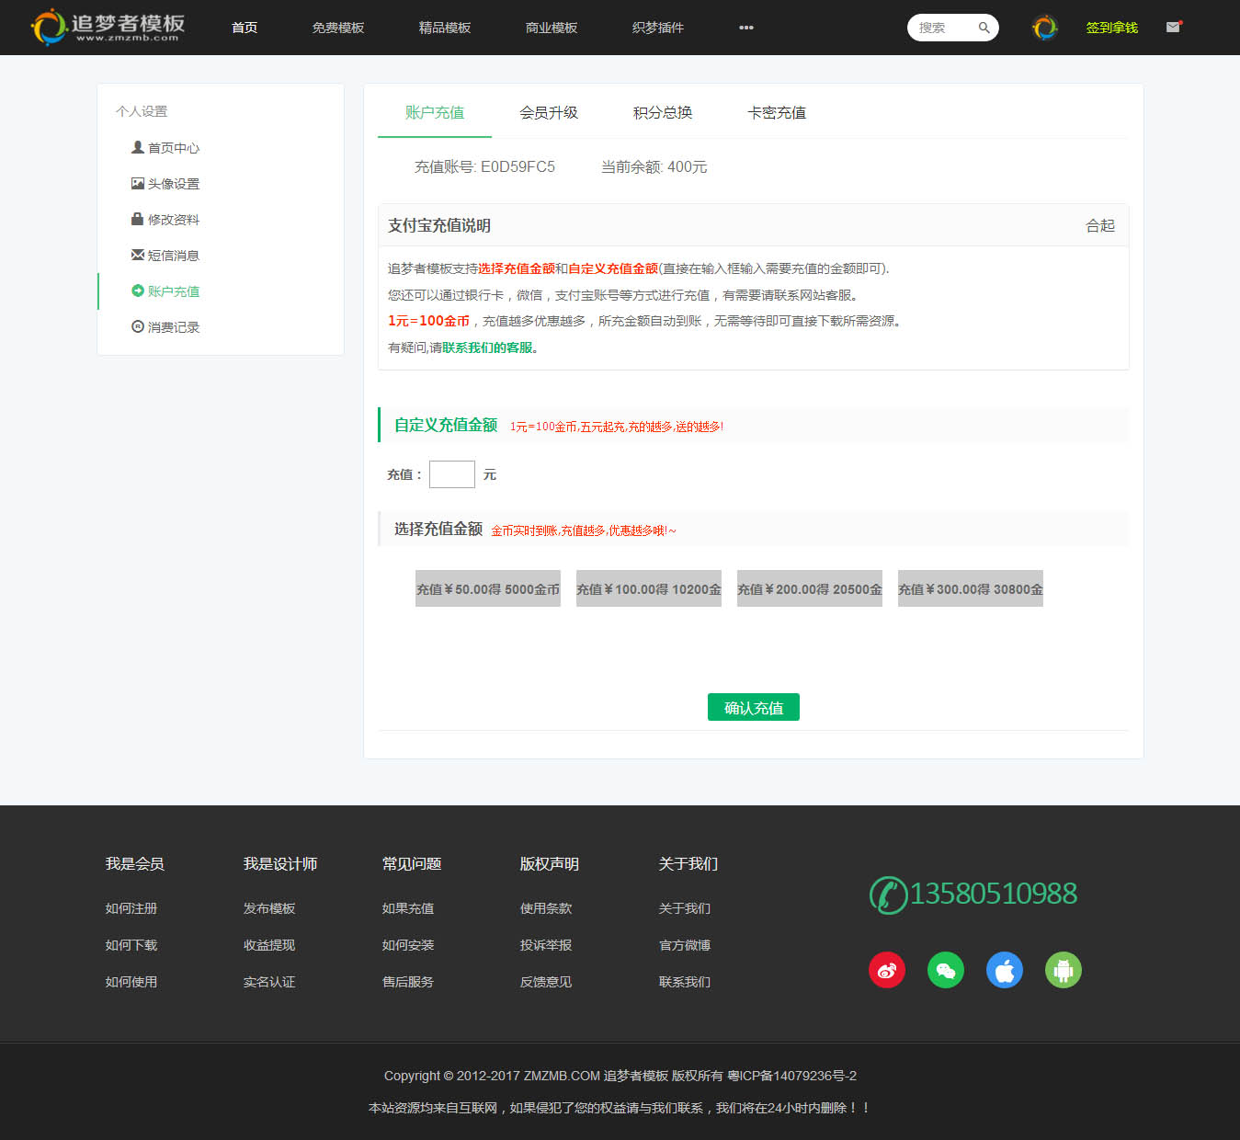Click the 签到拿钱 link
The image size is (1240, 1140).
1111,28
